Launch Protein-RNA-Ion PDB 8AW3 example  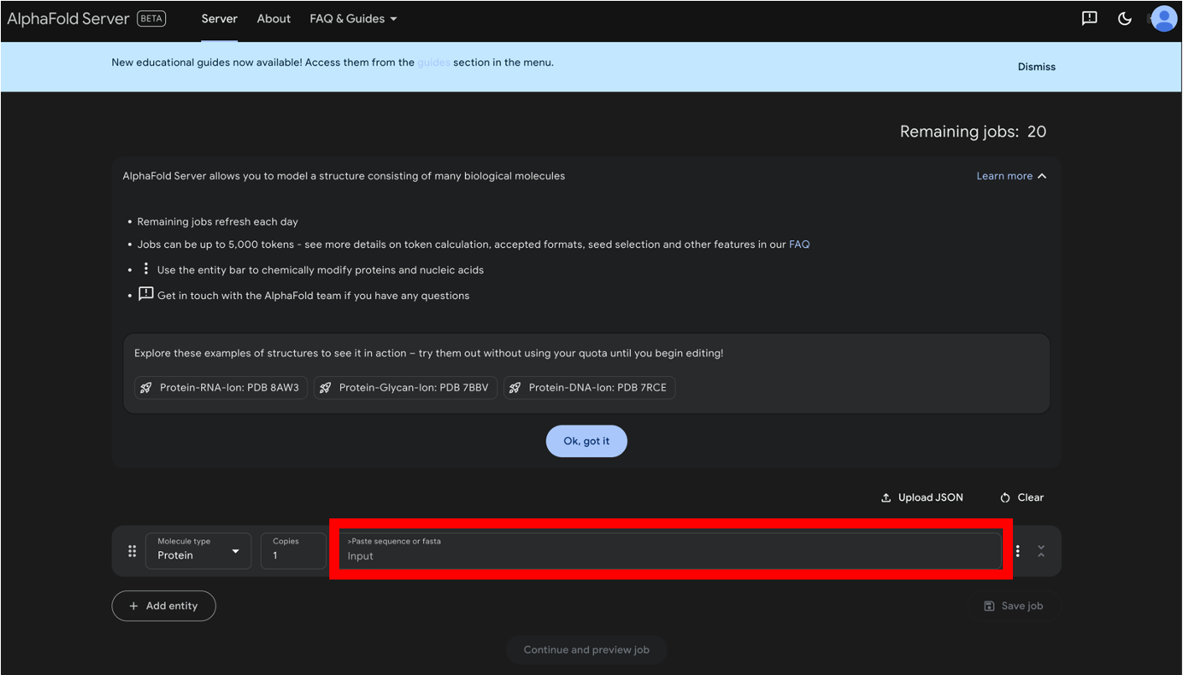tap(221, 388)
